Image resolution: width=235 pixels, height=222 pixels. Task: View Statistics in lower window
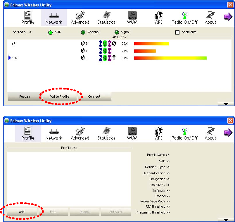(106, 133)
